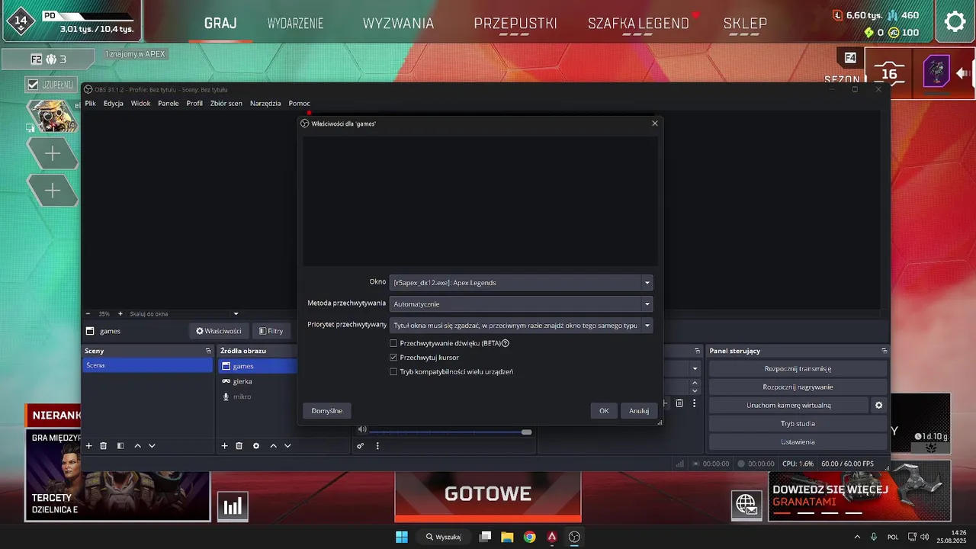Image resolution: width=976 pixels, height=549 pixels.
Task: Delete scene using trash icon in Sceny
Action: click(103, 446)
